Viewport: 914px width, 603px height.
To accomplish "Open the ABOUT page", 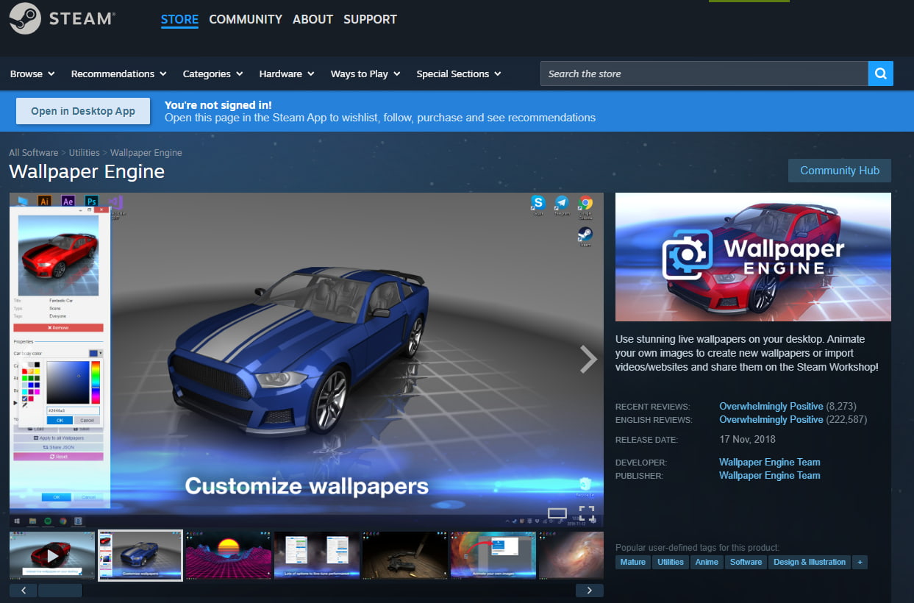I will (313, 19).
